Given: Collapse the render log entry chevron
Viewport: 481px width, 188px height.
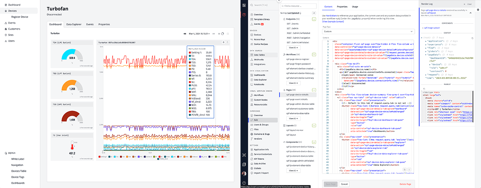Looking at the screenshot, I should coord(471,13).
